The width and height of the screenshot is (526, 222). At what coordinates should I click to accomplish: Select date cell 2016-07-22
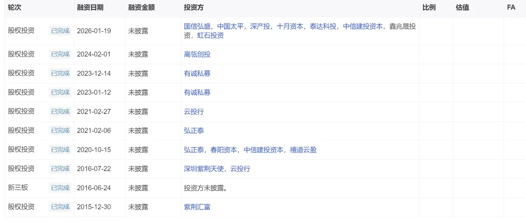pos(94,169)
